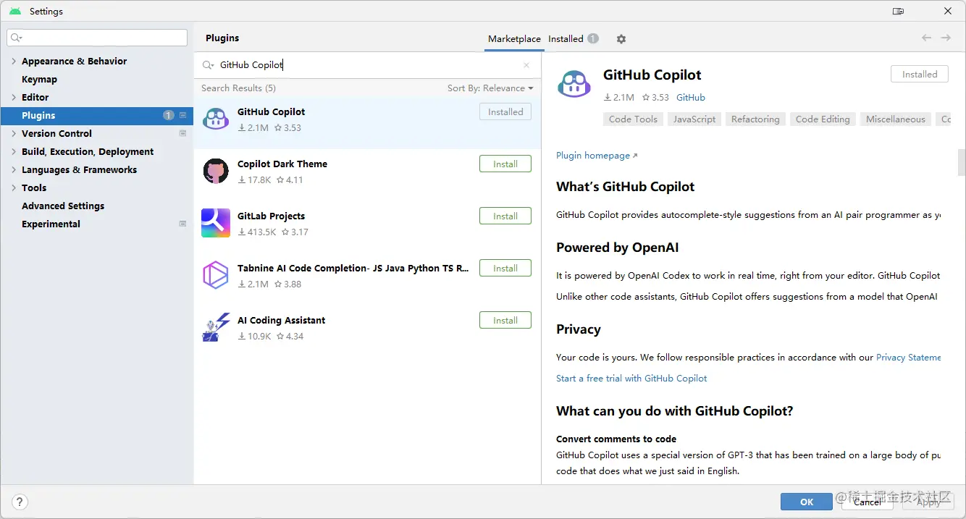Click the forward navigation arrow

pos(946,38)
